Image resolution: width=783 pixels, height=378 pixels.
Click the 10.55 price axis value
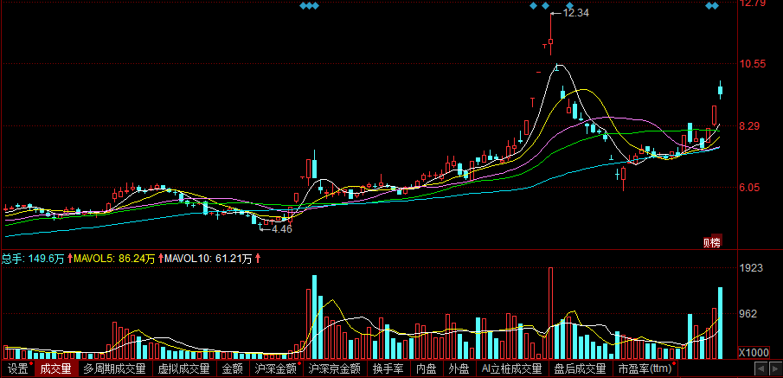(x=753, y=64)
